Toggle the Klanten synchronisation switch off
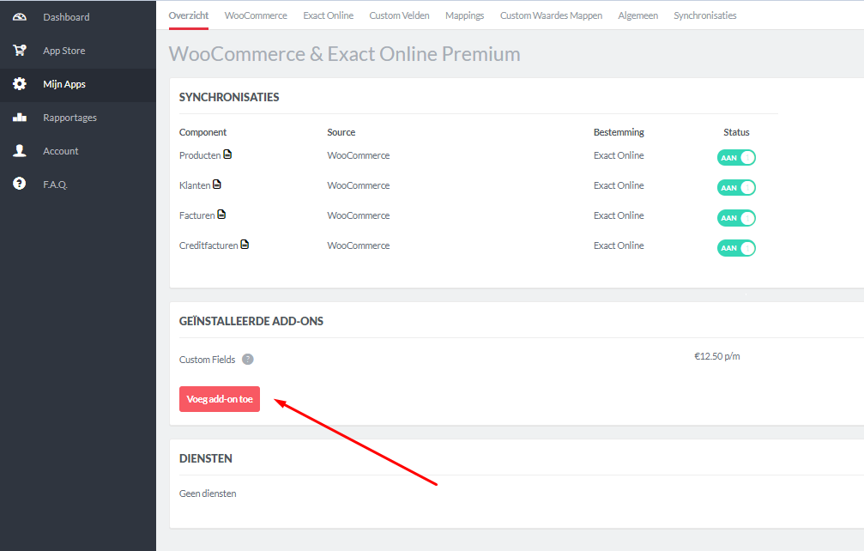Screen dimensions: 864x551 (x=736, y=188)
